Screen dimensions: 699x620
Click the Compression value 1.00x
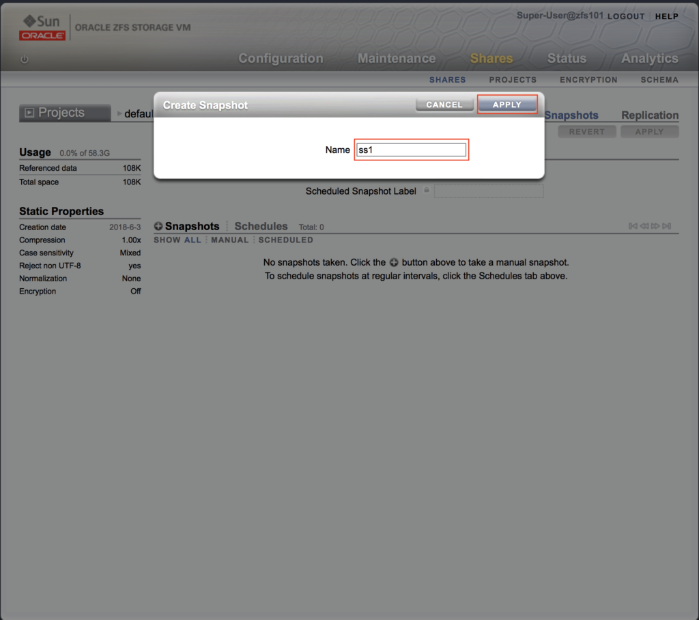tap(131, 240)
